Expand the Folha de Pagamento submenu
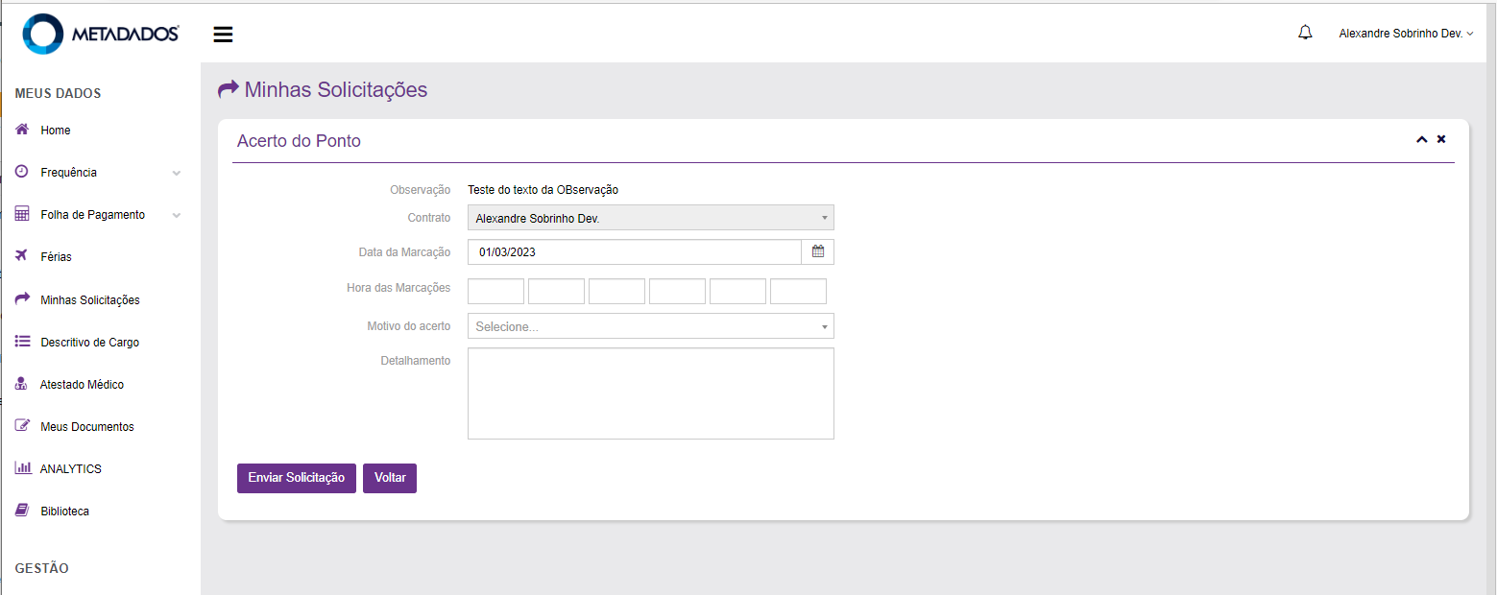The width and height of the screenshot is (1497, 595). click(176, 215)
